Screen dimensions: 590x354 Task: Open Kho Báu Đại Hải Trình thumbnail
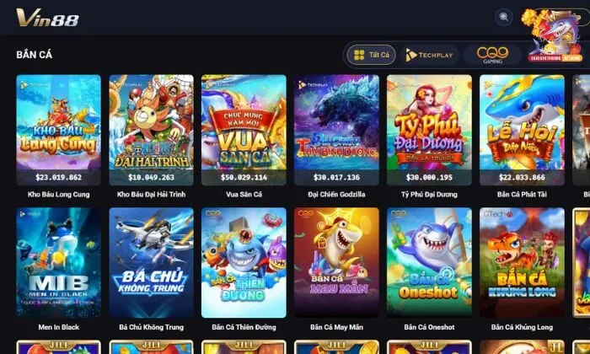coord(151,130)
